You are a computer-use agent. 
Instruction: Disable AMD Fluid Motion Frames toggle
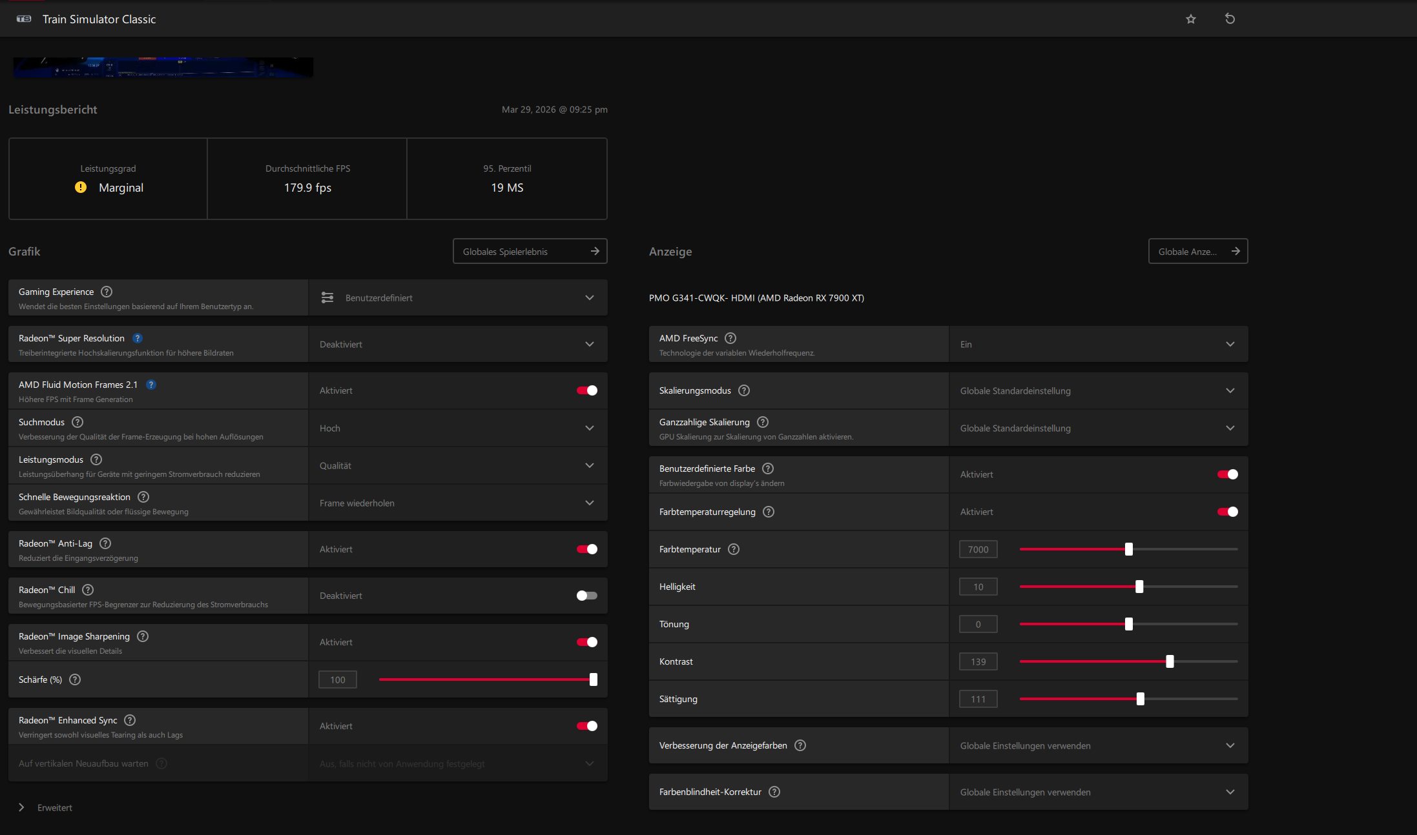pyautogui.click(x=586, y=390)
